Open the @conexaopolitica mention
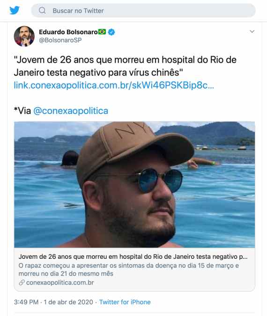 [x=71, y=111]
